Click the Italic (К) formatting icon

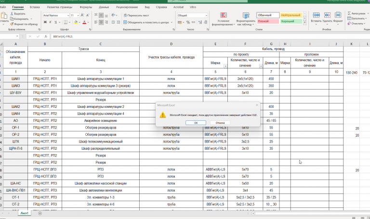pos(50,22)
